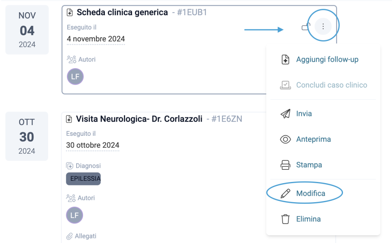The image size is (392, 243).
Task: Click the paper plane Invia icon
Action: (x=285, y=114)
